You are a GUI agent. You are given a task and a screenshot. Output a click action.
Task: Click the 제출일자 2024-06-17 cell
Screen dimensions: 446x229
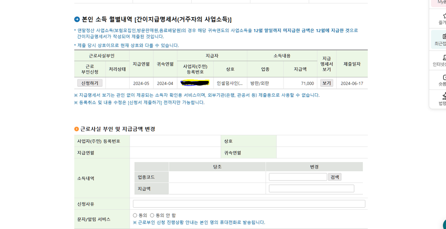352,83
